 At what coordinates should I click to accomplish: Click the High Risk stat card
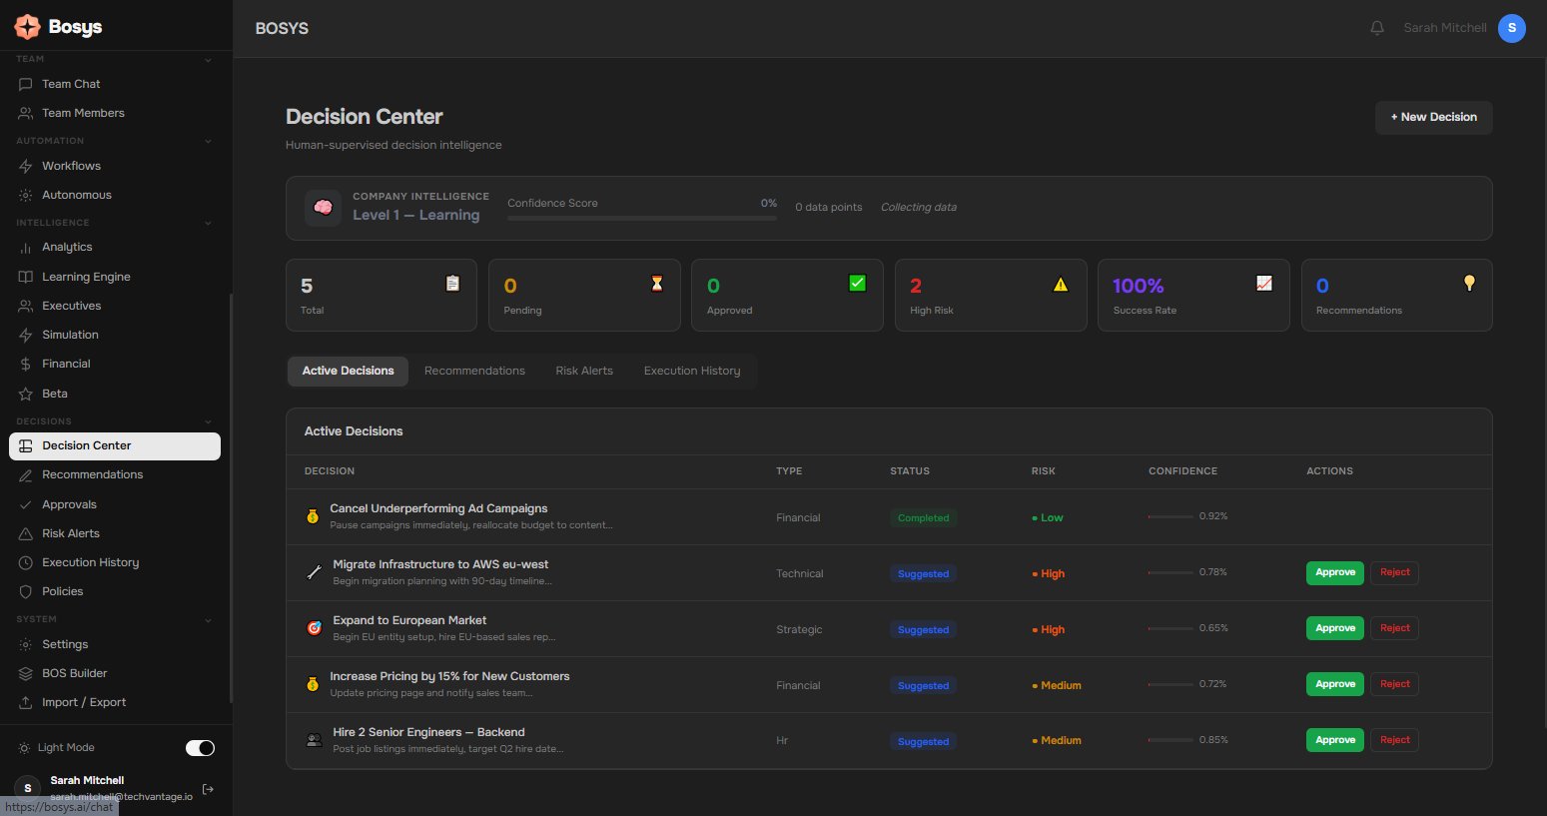(990, 295)
